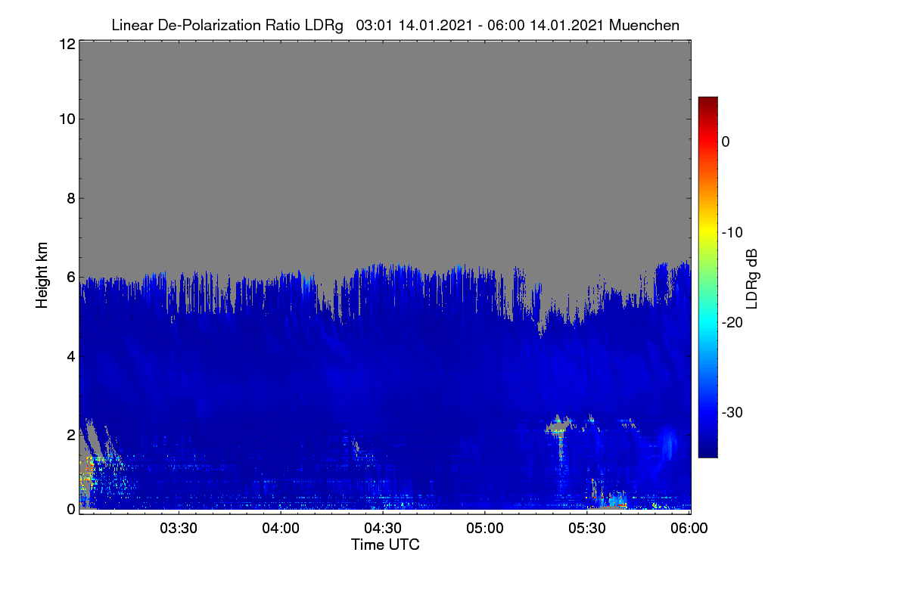Click the end time '06:00 14.01.2021' in title

[545, 25]
